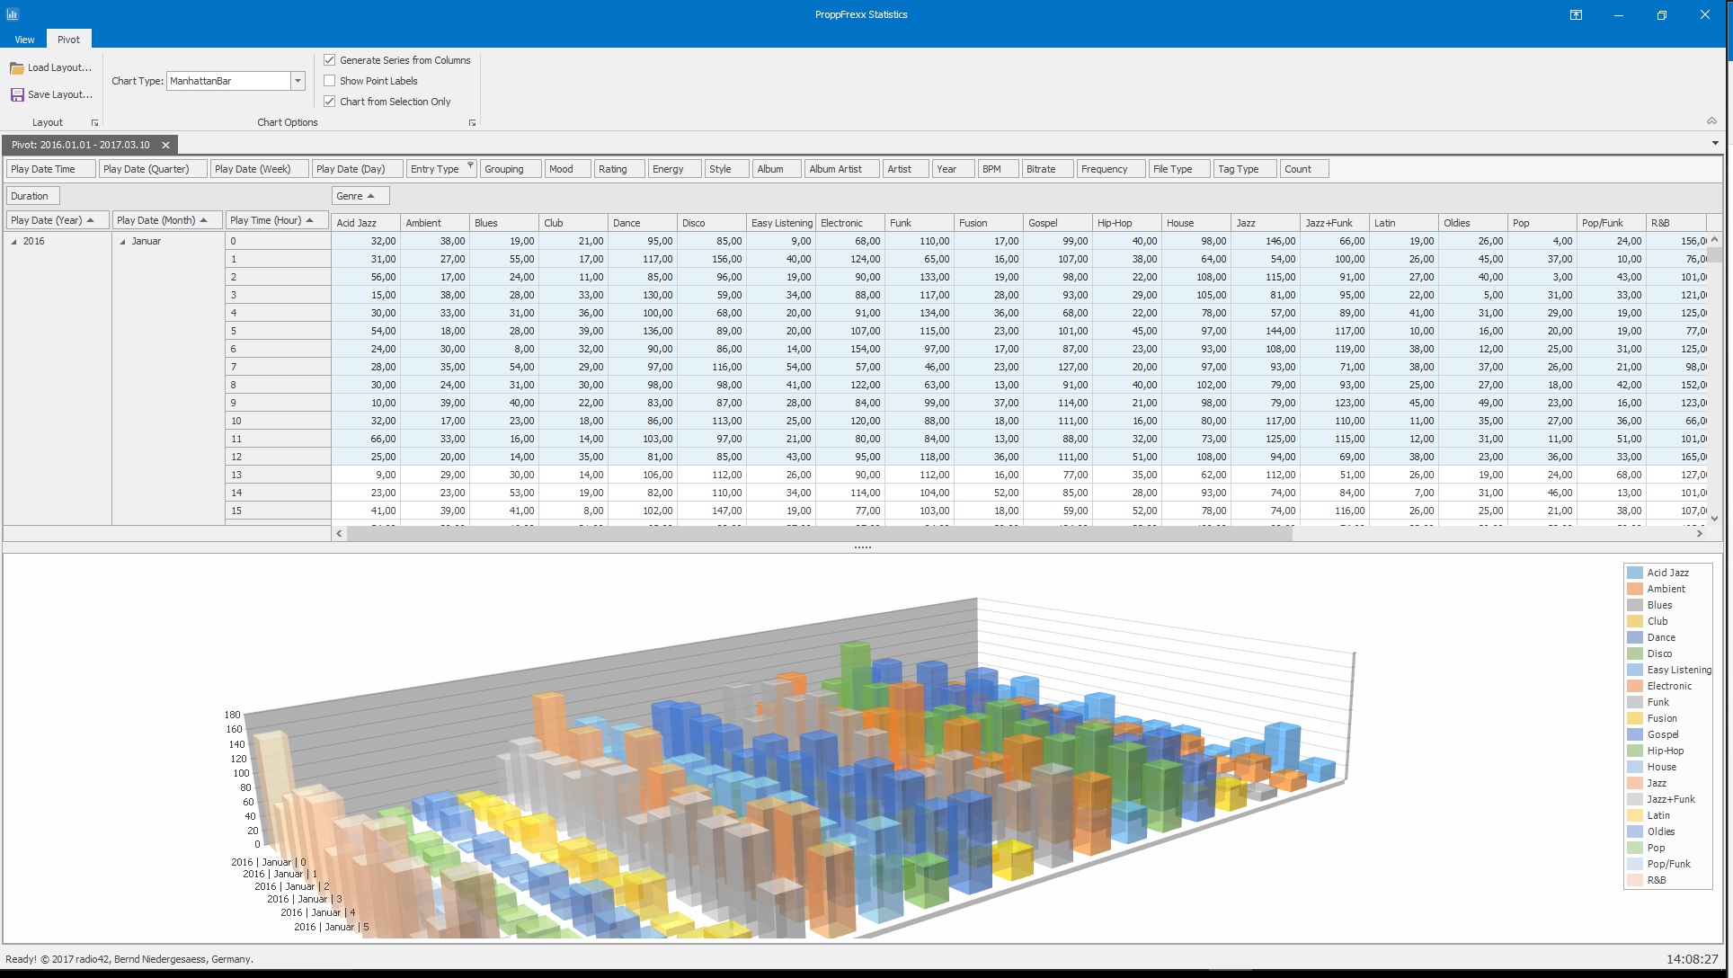
Task: Click the Save Layout disk icon
Action: [16, 94]
